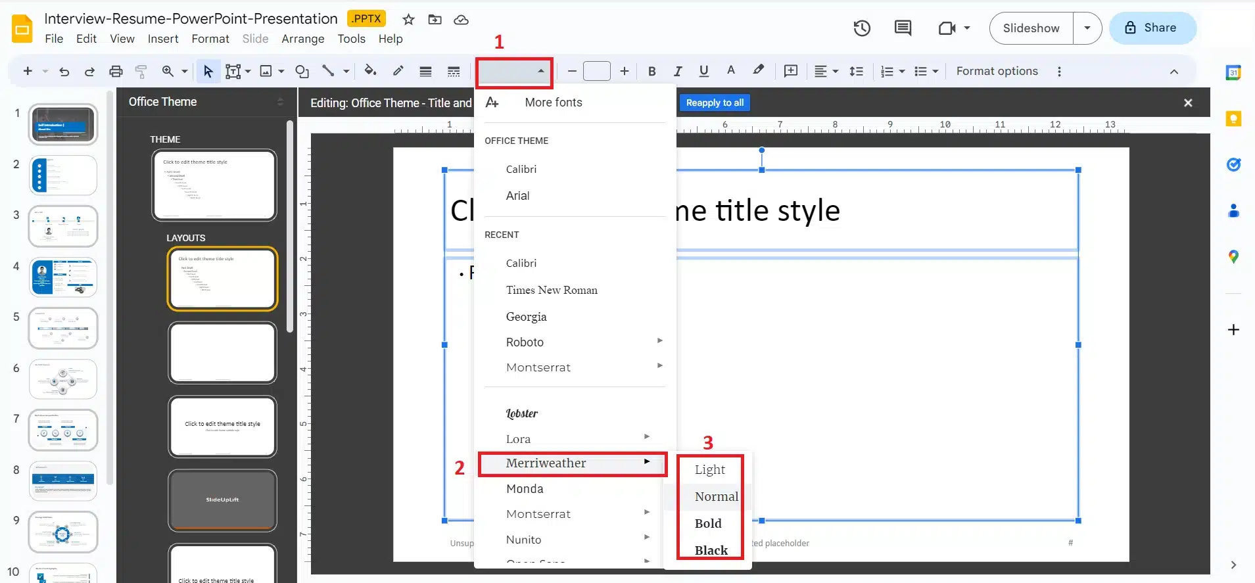Image resolution: width=1255 pixels, height=583 pixels.
Task: Choose Merriweather Bold font weight
Action: click(x=708, y=524)
